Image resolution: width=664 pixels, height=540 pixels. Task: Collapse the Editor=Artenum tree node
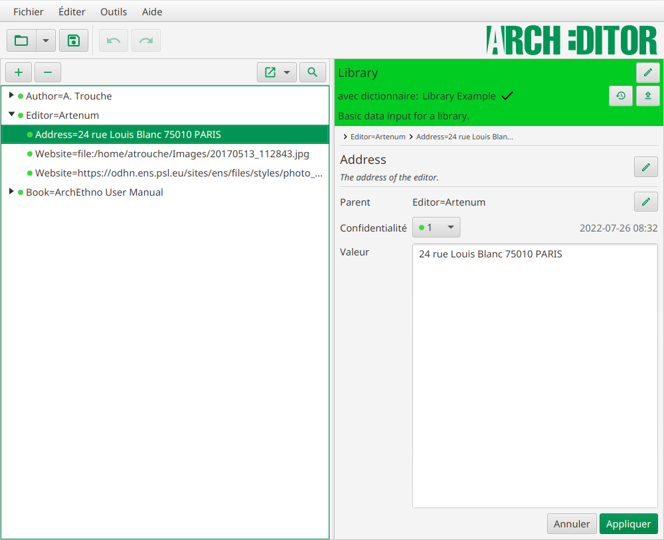pyautogui.click(x=11, y=114)
